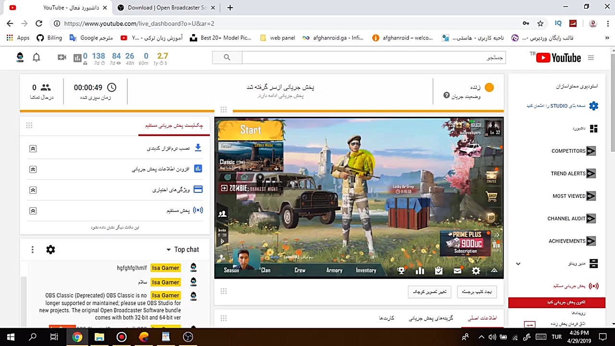Open the chat settings gear
The image size is (615, 346).
click(50, 249)
